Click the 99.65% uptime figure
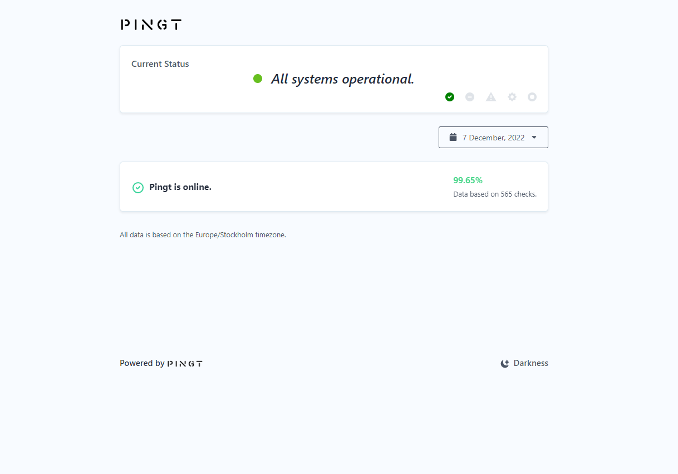Viewport: 678px width, 474px height. 468,180
